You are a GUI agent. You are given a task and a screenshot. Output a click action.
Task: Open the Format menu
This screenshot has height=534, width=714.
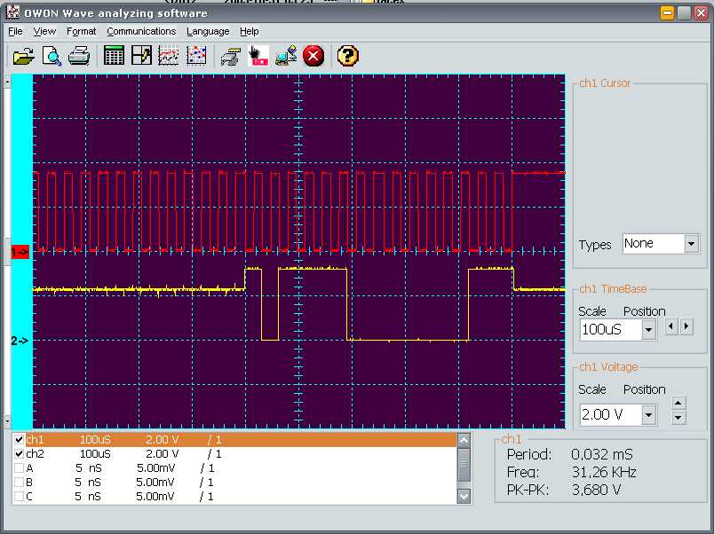pyautogui.click(x=81, y=31)
